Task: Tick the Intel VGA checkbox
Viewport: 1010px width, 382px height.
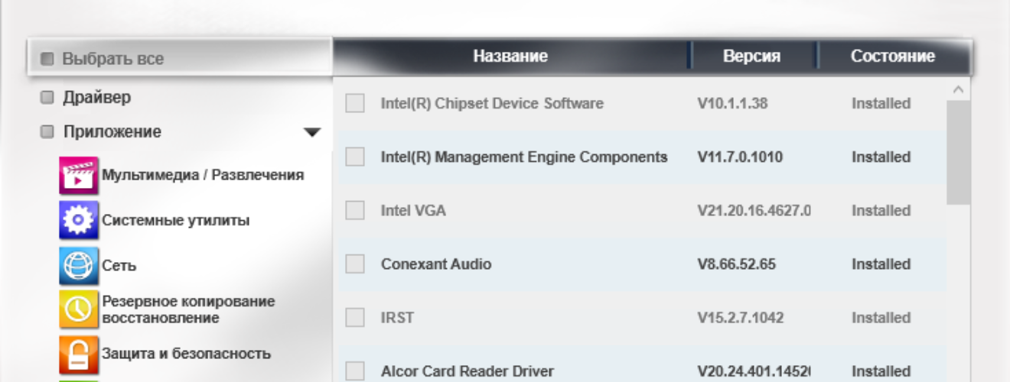Action: 354,210
